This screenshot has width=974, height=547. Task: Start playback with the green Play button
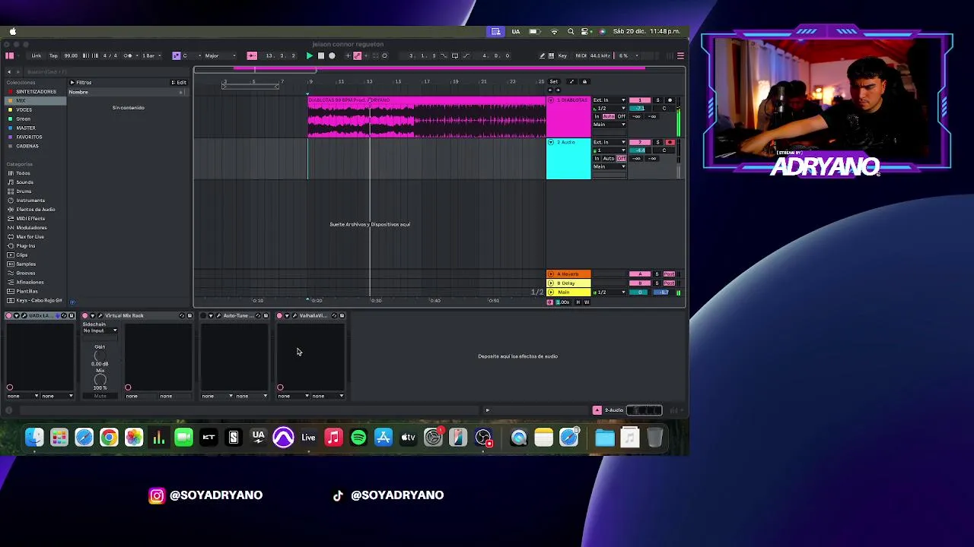[x=310, y=55]
